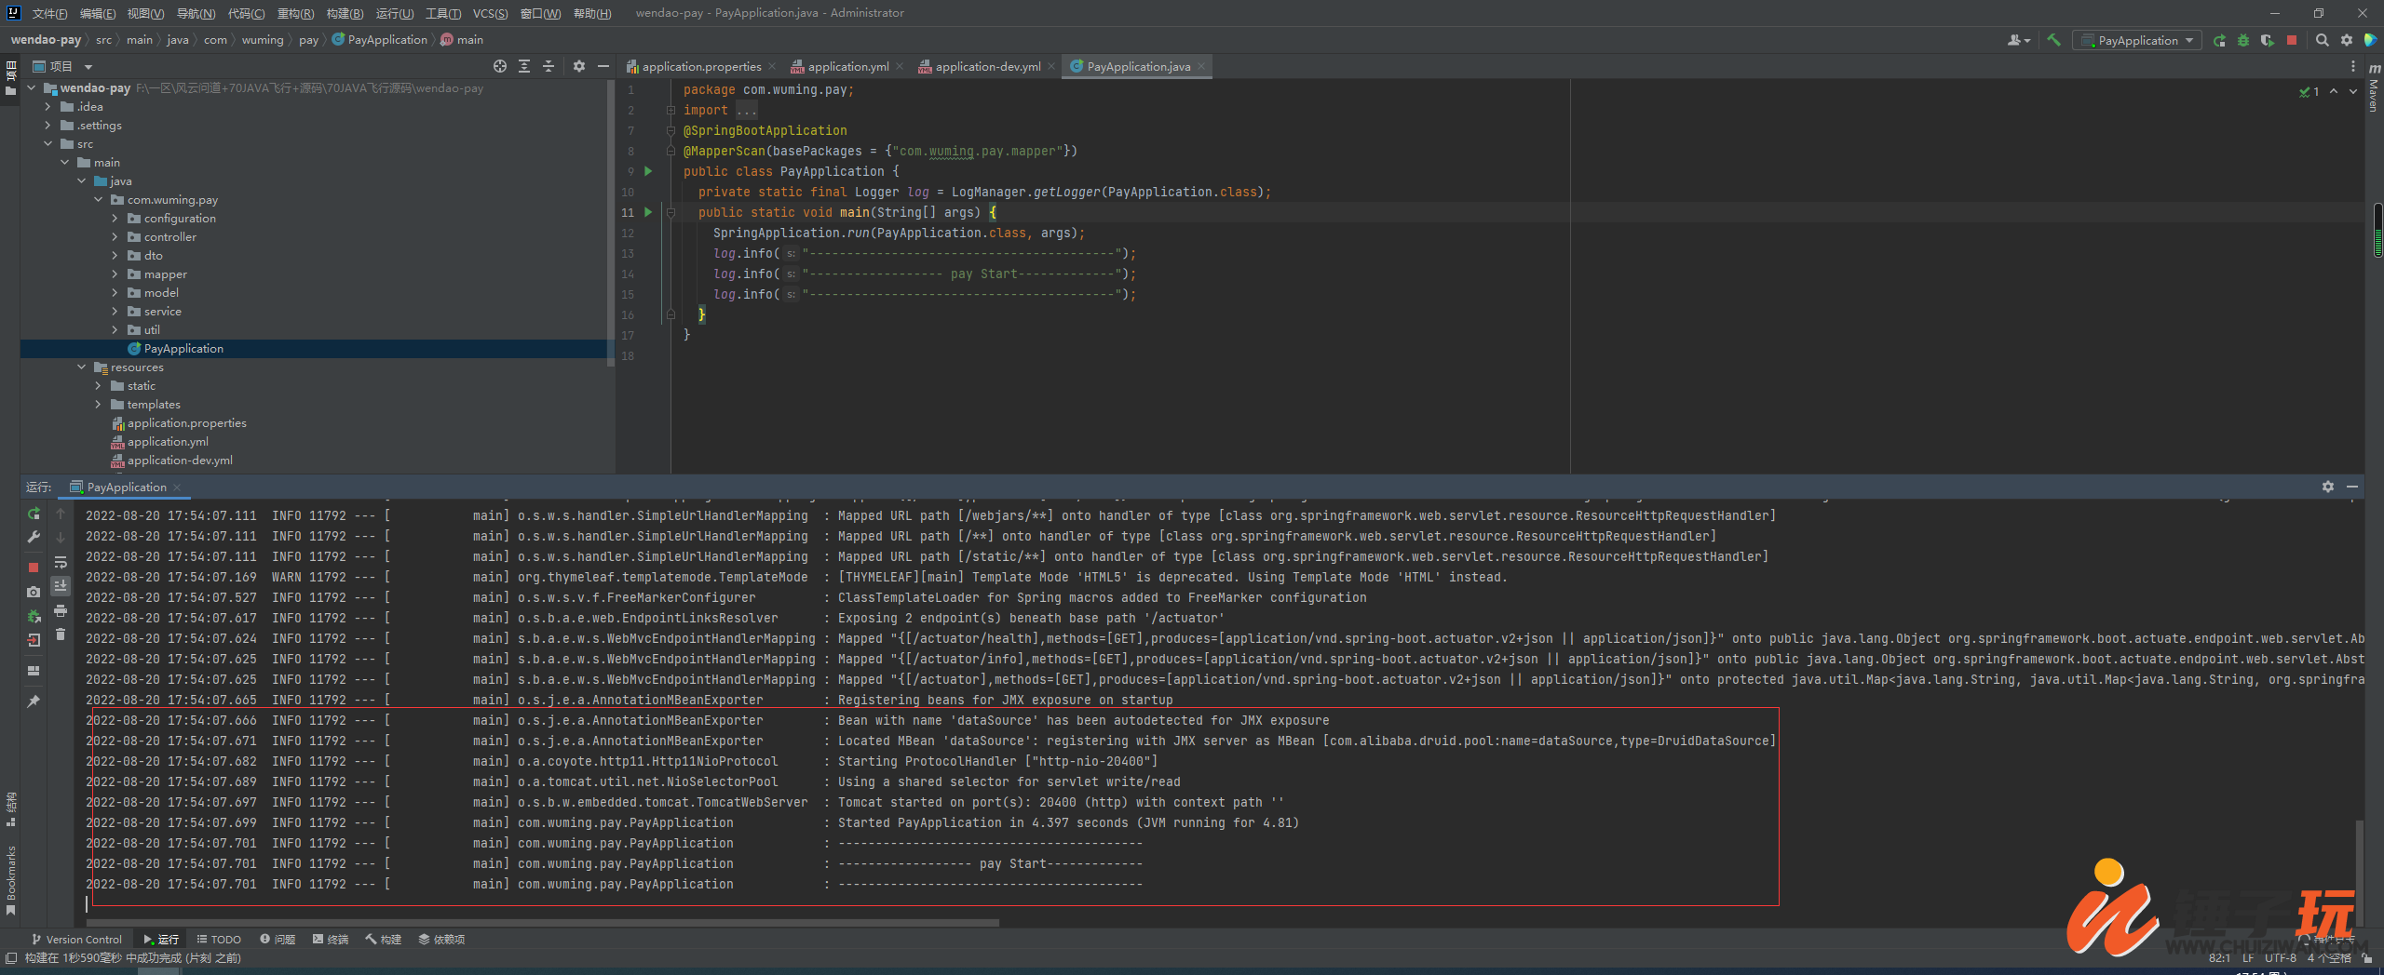Click Collapse All in project panel
2384x975 pixels.
click(x=549, y=66)
